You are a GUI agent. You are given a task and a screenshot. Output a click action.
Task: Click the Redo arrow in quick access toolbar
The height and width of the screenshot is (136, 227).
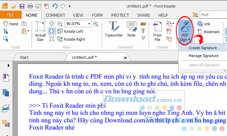coord(63,6)
